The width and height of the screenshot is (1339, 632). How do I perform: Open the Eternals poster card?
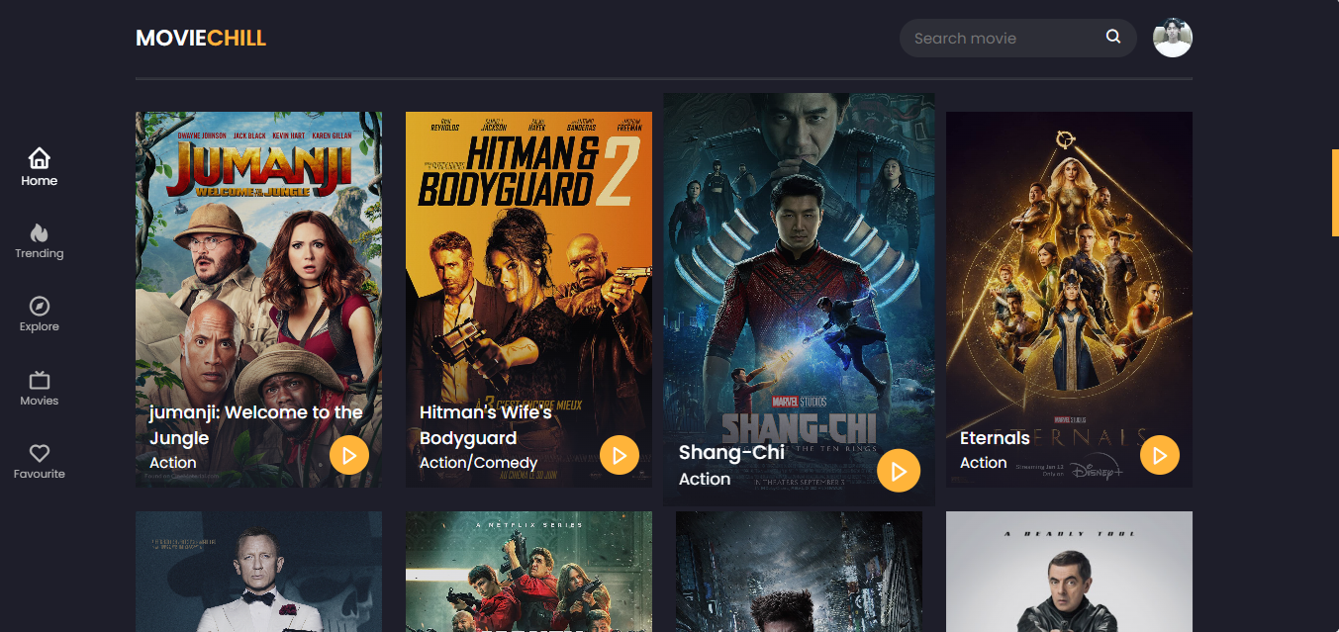1069,299
